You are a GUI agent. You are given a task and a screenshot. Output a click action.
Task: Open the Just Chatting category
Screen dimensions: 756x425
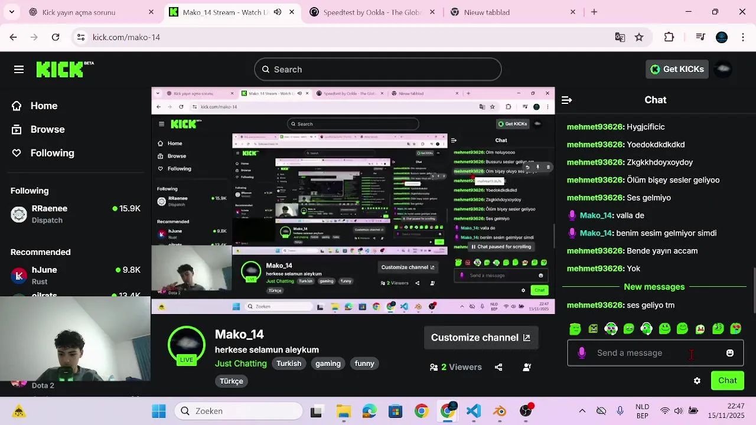pos(241,364)
